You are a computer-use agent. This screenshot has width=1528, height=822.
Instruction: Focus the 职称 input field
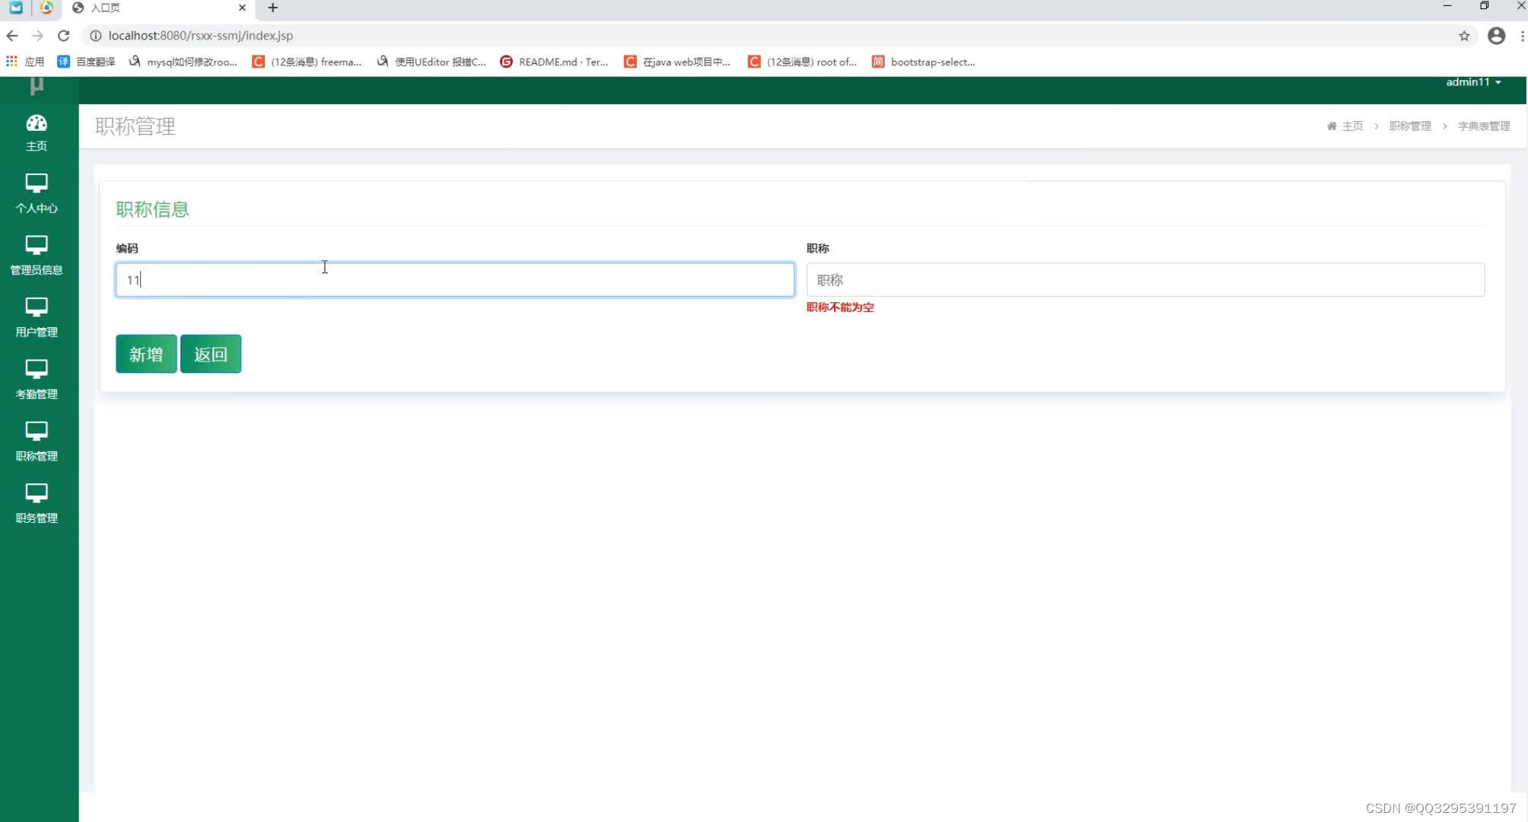click(1145, 279)
